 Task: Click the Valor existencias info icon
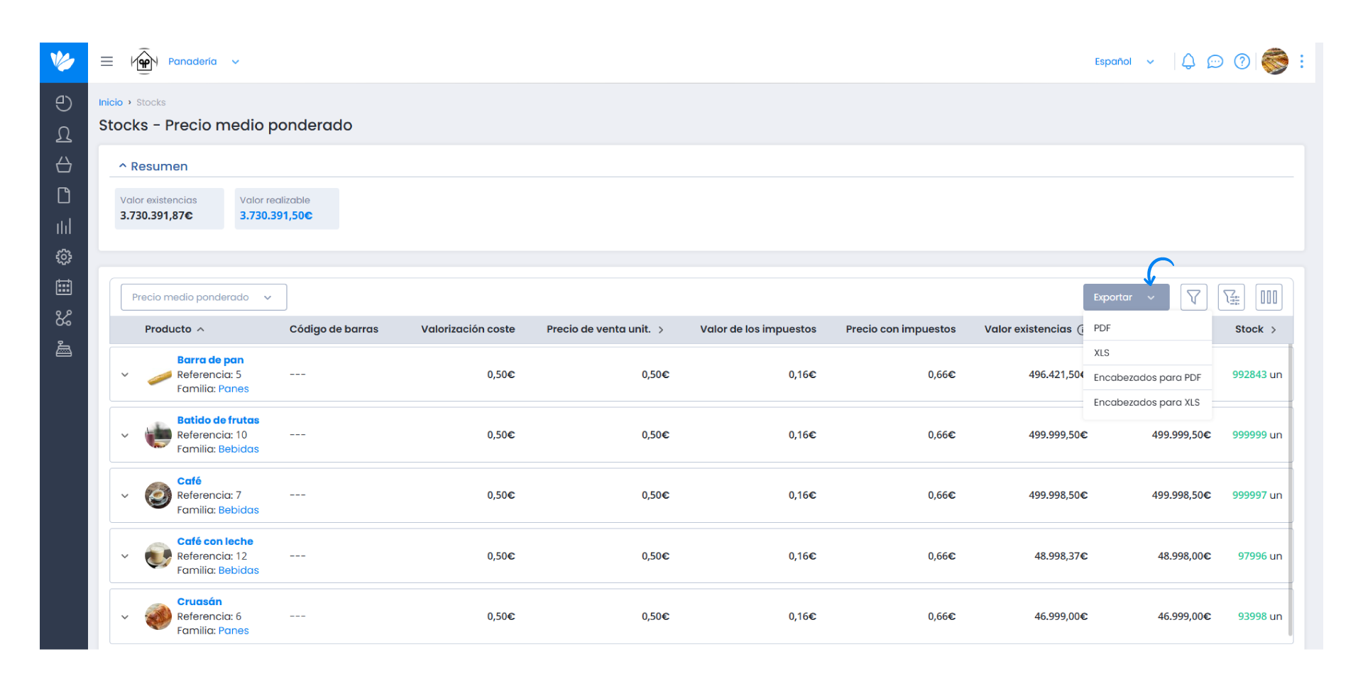pyautogui.click(x=1080, y=329)
